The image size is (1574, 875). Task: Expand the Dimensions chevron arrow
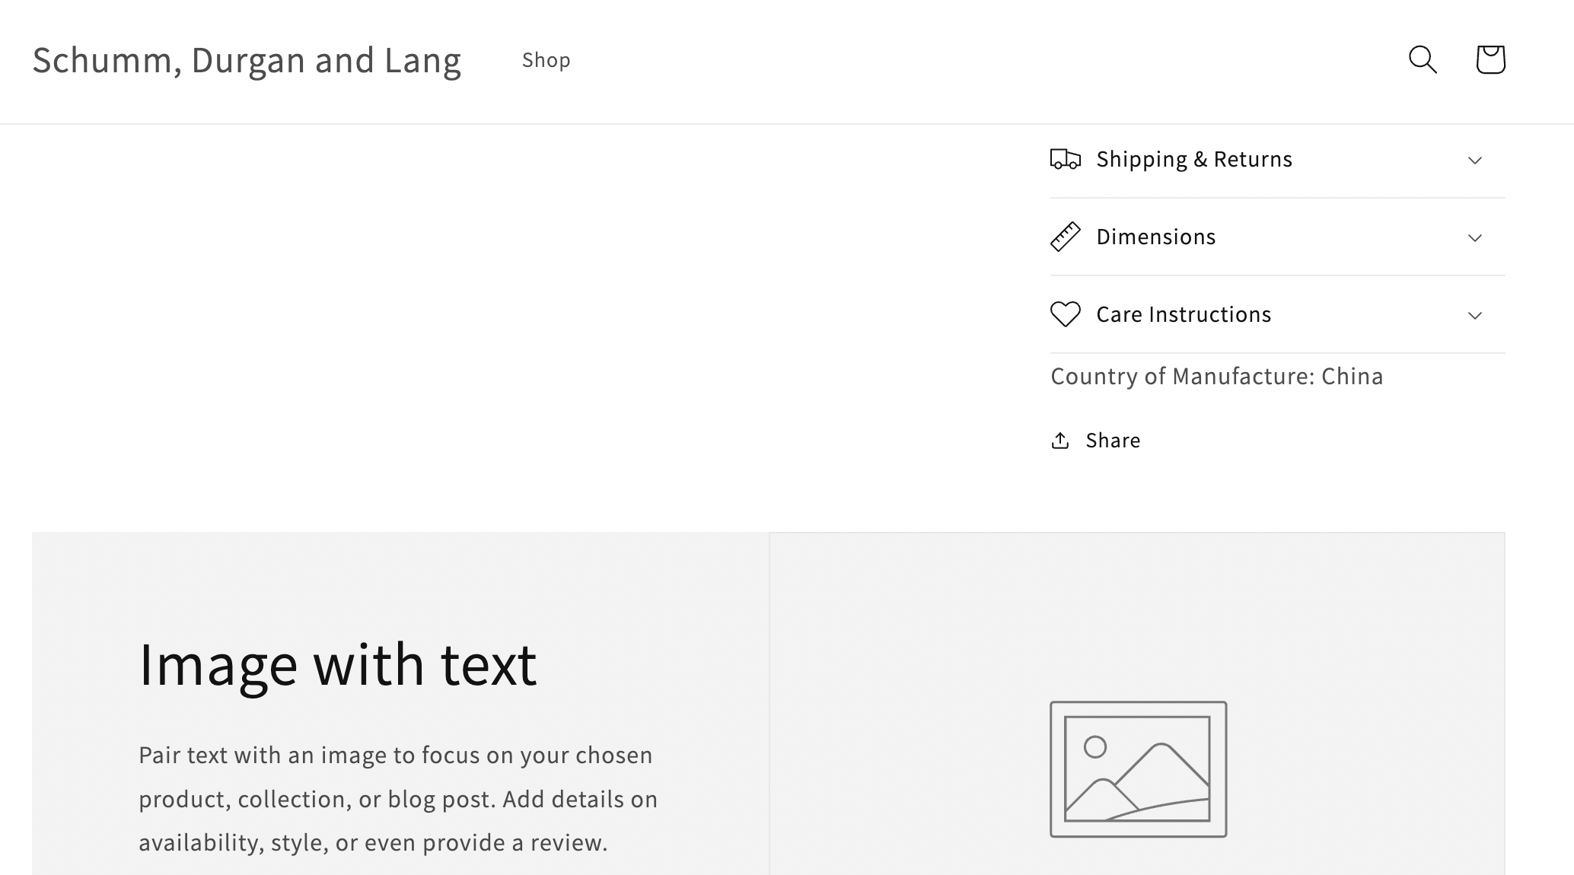point(1474,238)
